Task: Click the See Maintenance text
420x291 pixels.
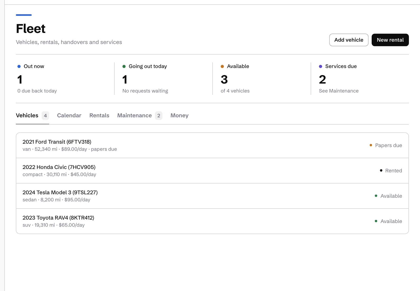Action: [339, 91]
